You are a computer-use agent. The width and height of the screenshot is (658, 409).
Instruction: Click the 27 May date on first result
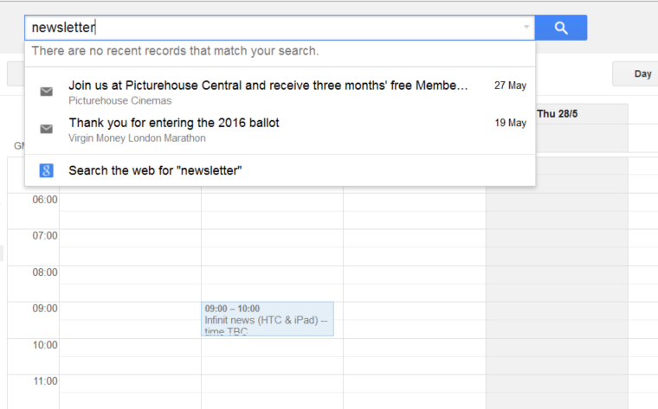click(x=510, y=86)
